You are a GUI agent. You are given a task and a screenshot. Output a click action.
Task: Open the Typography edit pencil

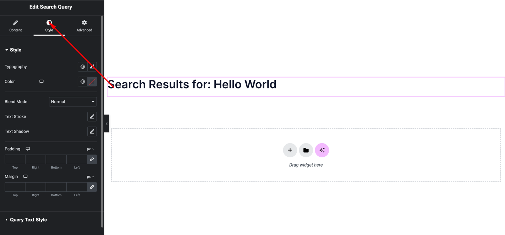[92, 67]
